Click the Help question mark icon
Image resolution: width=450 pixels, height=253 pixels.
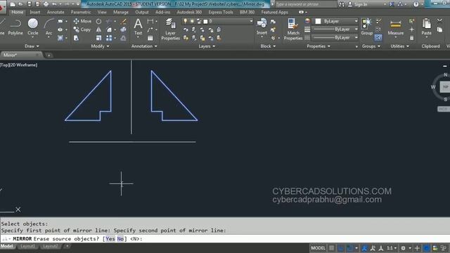(x=416, y=4)
